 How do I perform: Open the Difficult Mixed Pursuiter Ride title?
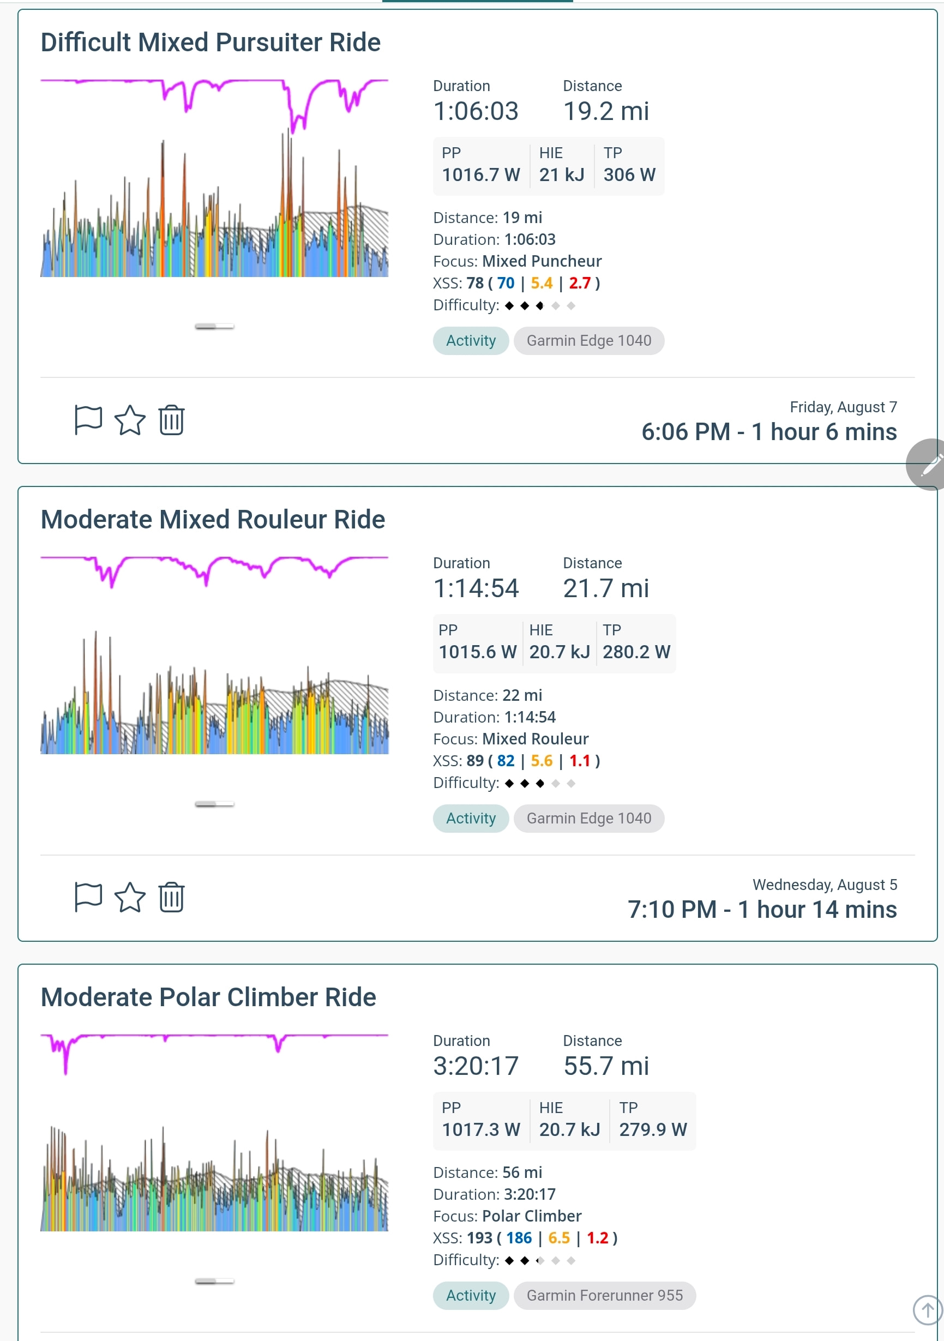pos(211,43)
